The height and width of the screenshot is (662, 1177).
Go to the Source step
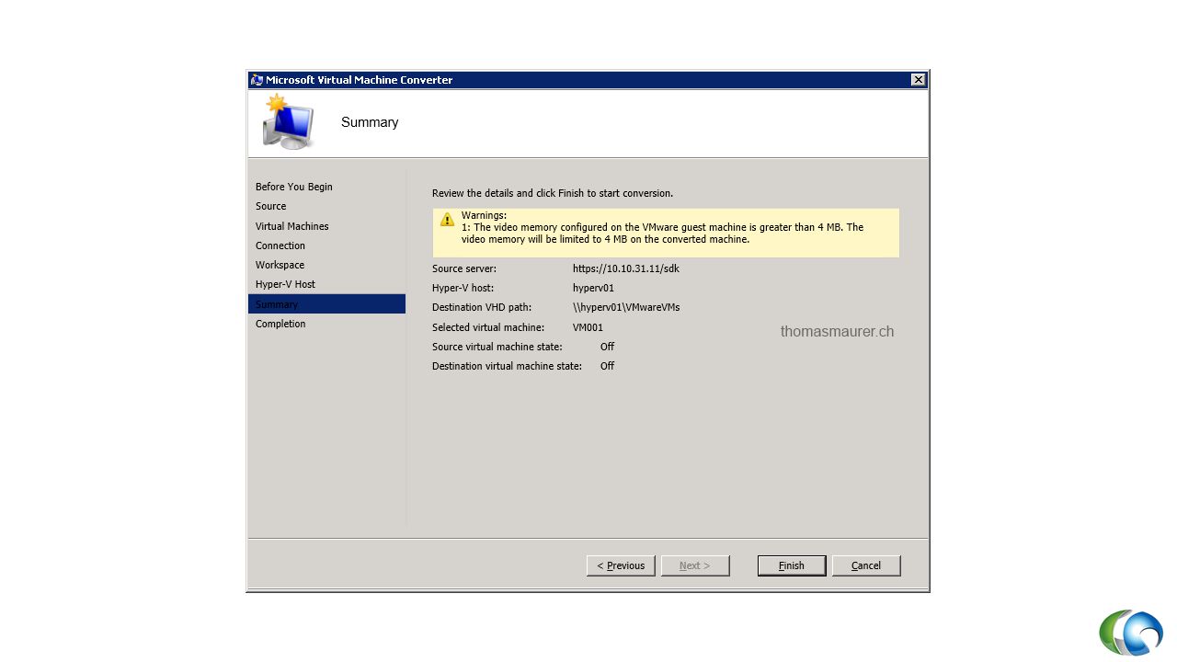(271, 206)
